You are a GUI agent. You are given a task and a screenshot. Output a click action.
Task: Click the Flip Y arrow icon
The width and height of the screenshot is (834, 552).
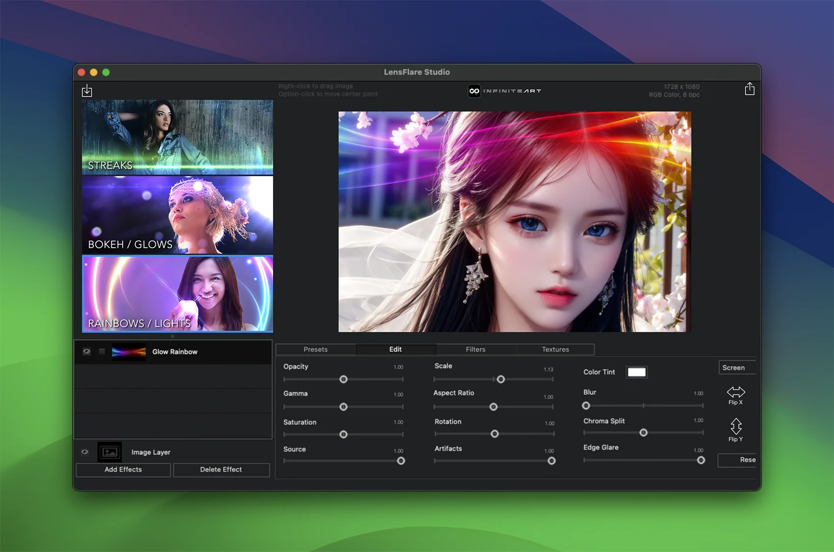[736, 426]
